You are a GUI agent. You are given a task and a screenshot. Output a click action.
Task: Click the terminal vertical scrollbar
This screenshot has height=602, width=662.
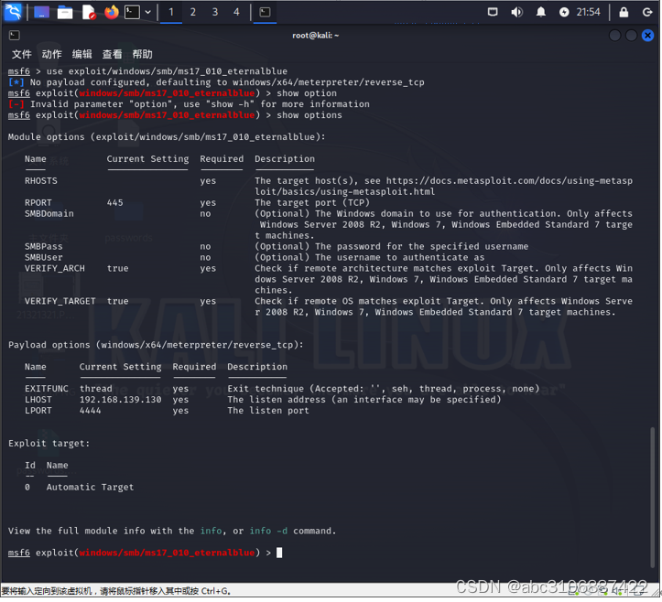pos(652,498)
